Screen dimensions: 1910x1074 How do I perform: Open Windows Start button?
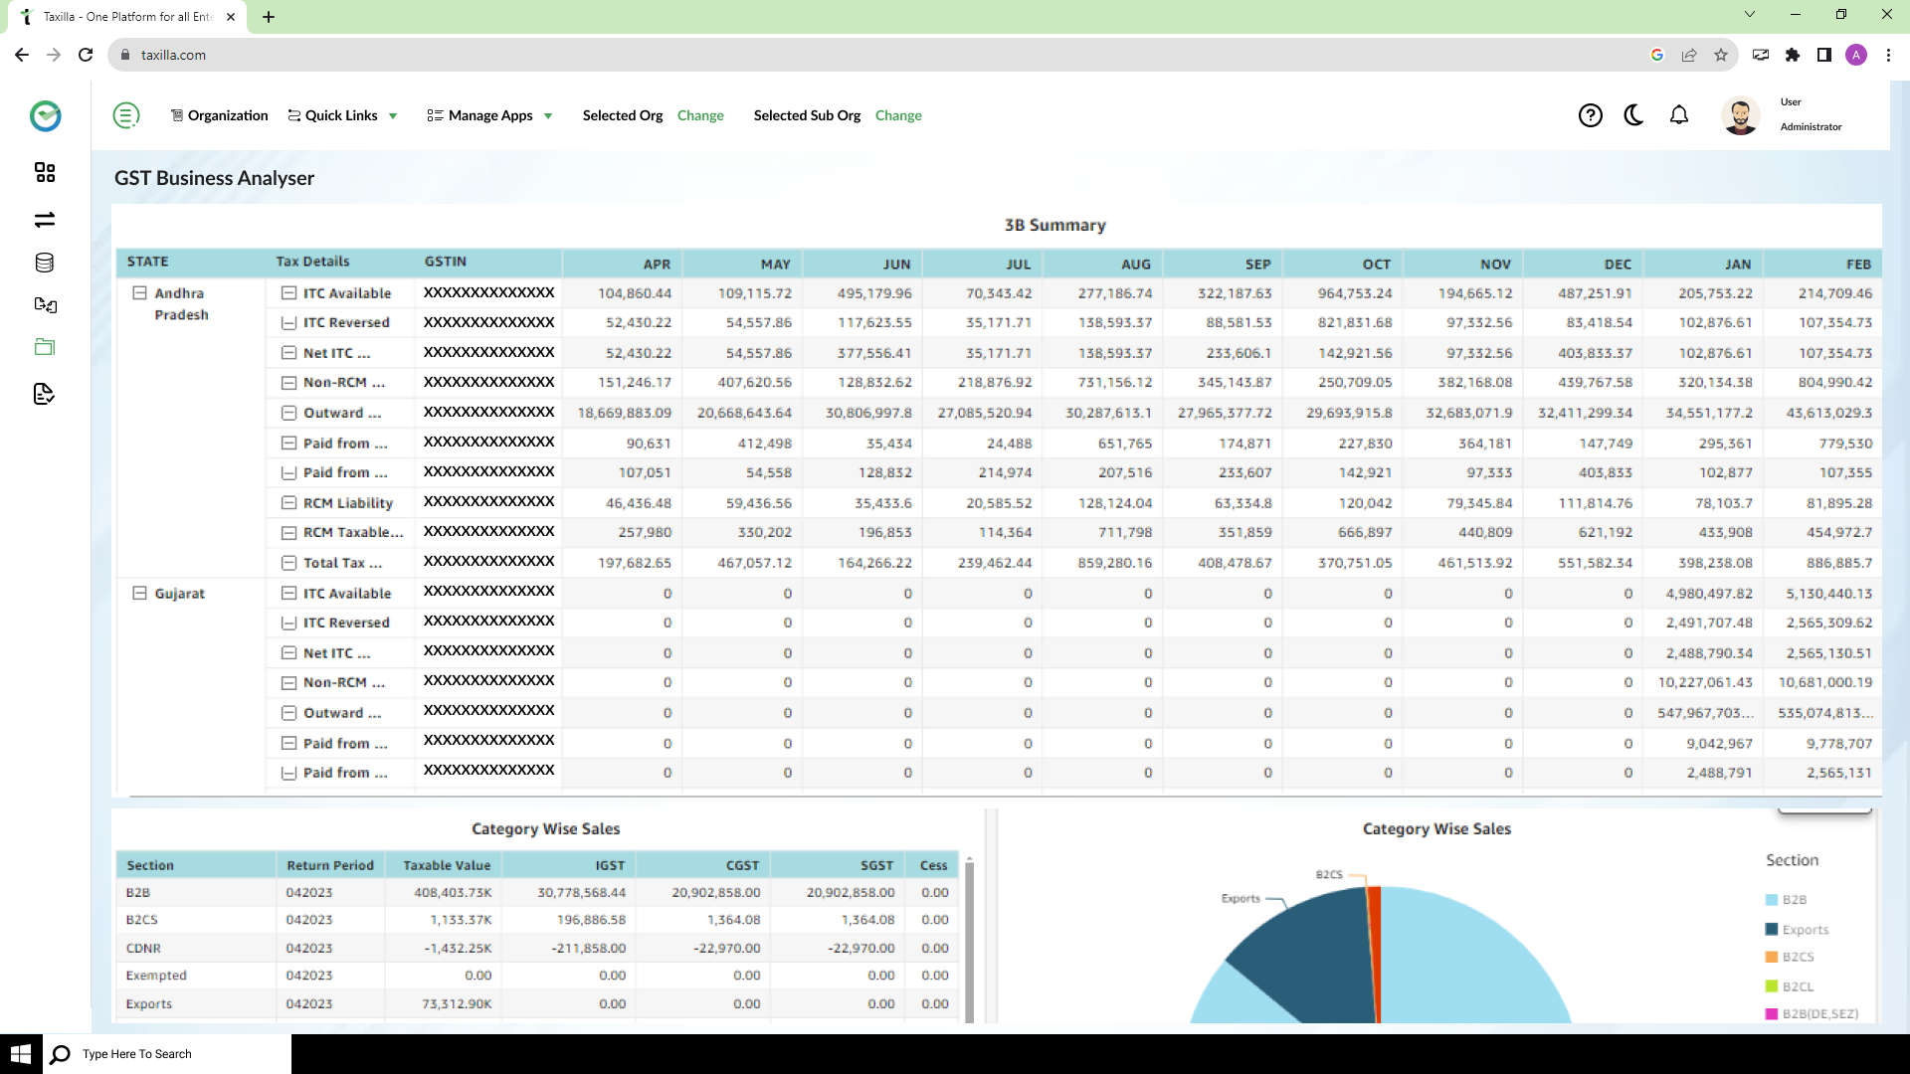[x=21, y=1054]
